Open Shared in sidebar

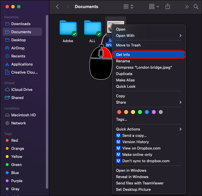pyautogui.click(x=22, y=98)
